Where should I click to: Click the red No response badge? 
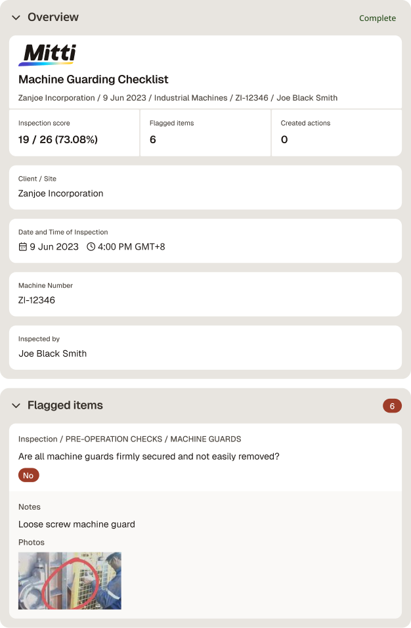pyautogui.click(x=28, y=476)
